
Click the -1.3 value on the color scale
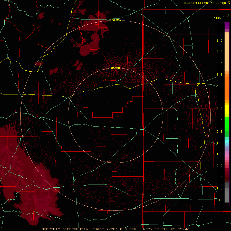click(218, 188)
